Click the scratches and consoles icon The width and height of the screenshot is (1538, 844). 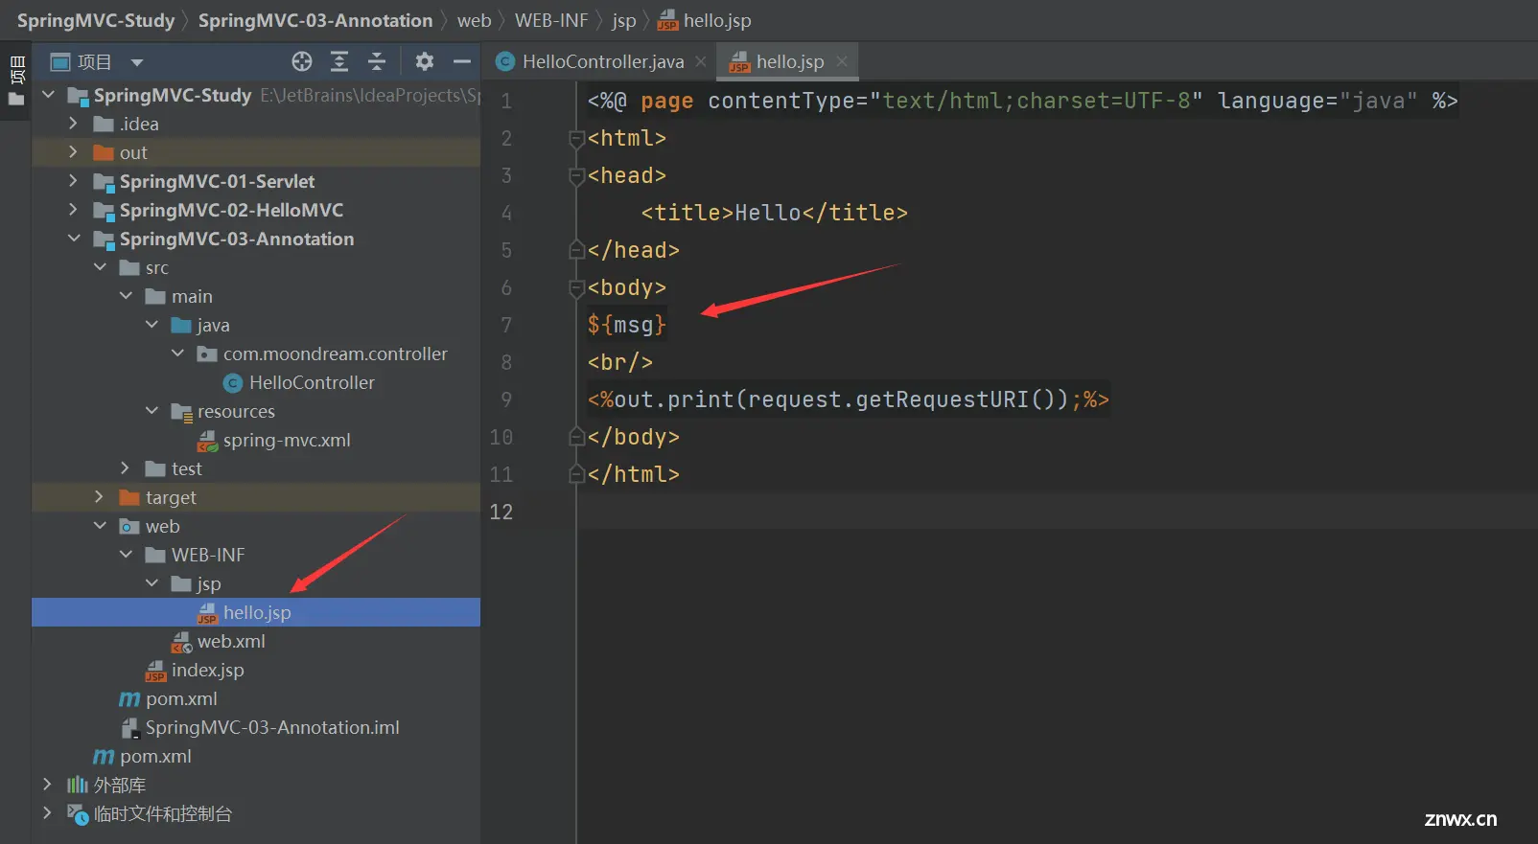(78, 814)
